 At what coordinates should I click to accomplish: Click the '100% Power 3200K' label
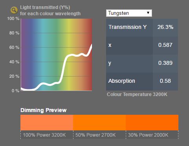click(x=44, y=135)
